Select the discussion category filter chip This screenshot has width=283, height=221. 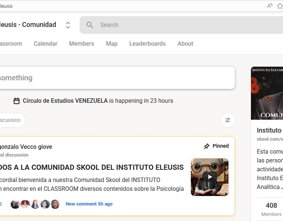click(x=13, y=120)
